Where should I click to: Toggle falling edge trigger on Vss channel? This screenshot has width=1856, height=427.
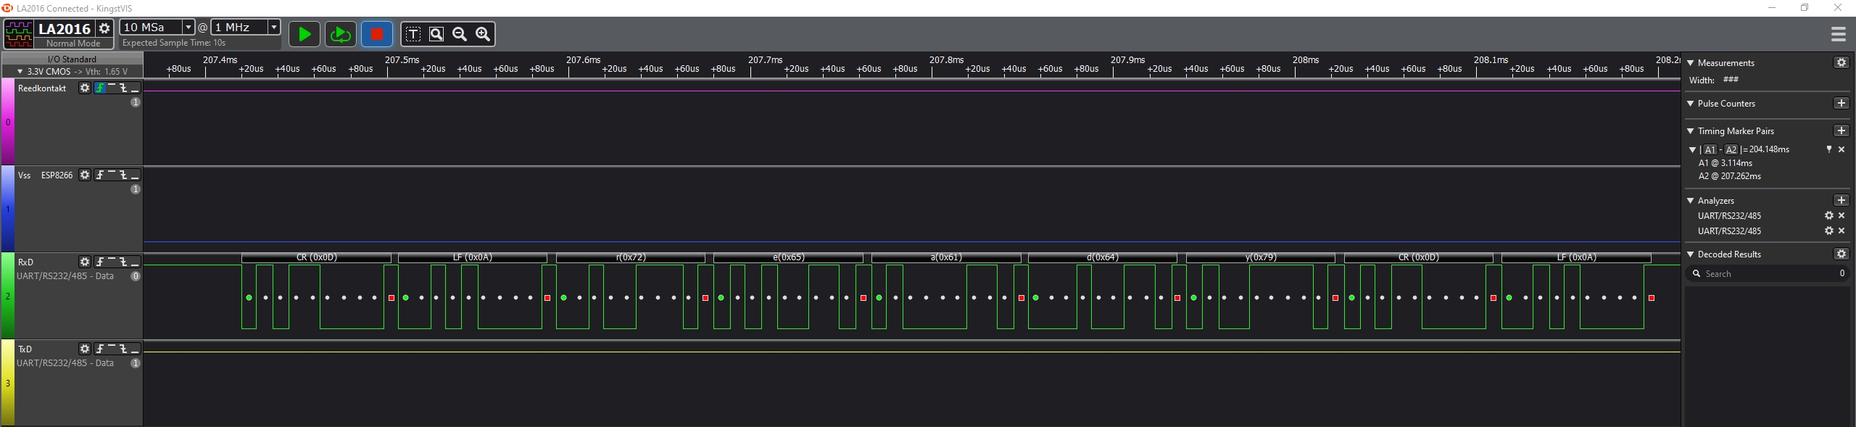[123, 175]
